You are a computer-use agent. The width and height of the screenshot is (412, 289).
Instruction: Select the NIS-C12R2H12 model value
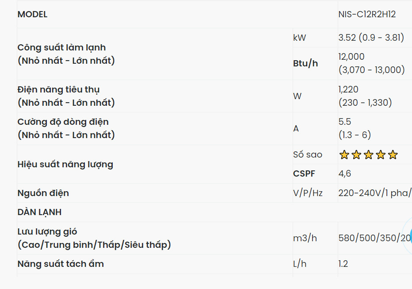[367, 14]
